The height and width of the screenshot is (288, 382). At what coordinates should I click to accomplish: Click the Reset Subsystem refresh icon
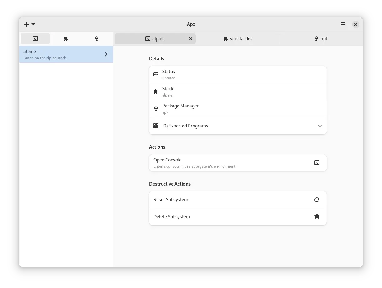[317, 200]
